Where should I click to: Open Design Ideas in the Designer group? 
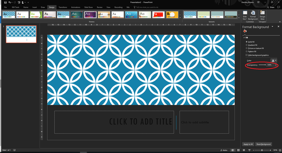[263, 15]
